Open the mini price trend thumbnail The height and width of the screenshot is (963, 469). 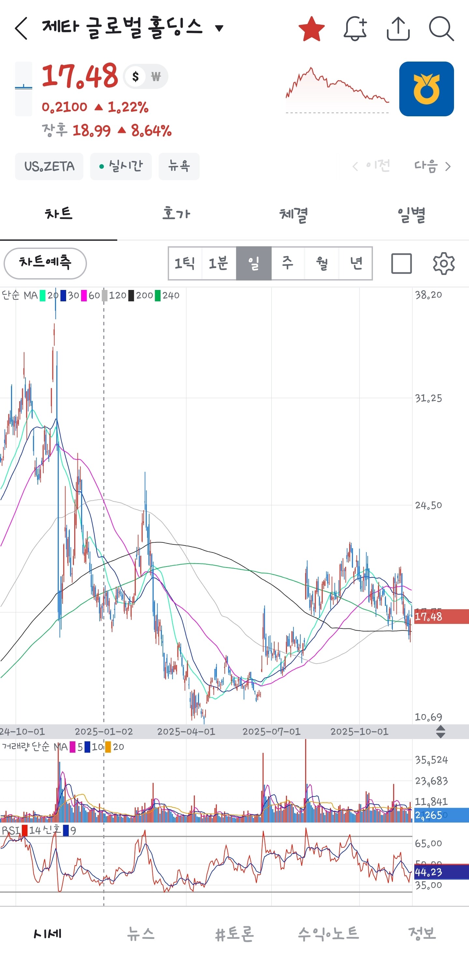tap(337, 90)
